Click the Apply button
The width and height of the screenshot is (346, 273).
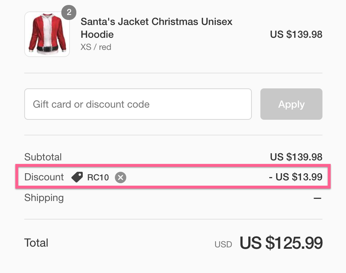pyautogui.click(x=291, y=104)
